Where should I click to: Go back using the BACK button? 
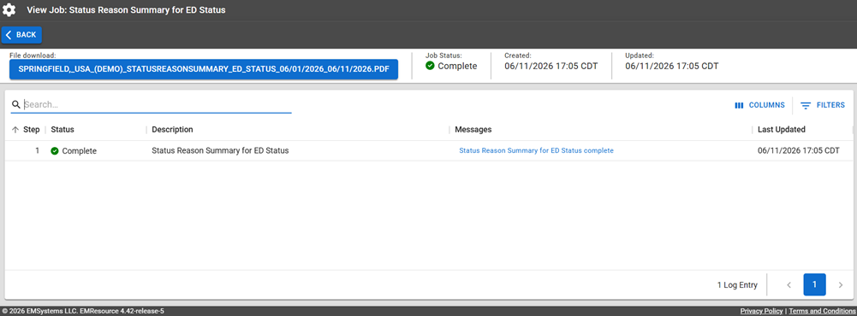click(x=21, y=35)
